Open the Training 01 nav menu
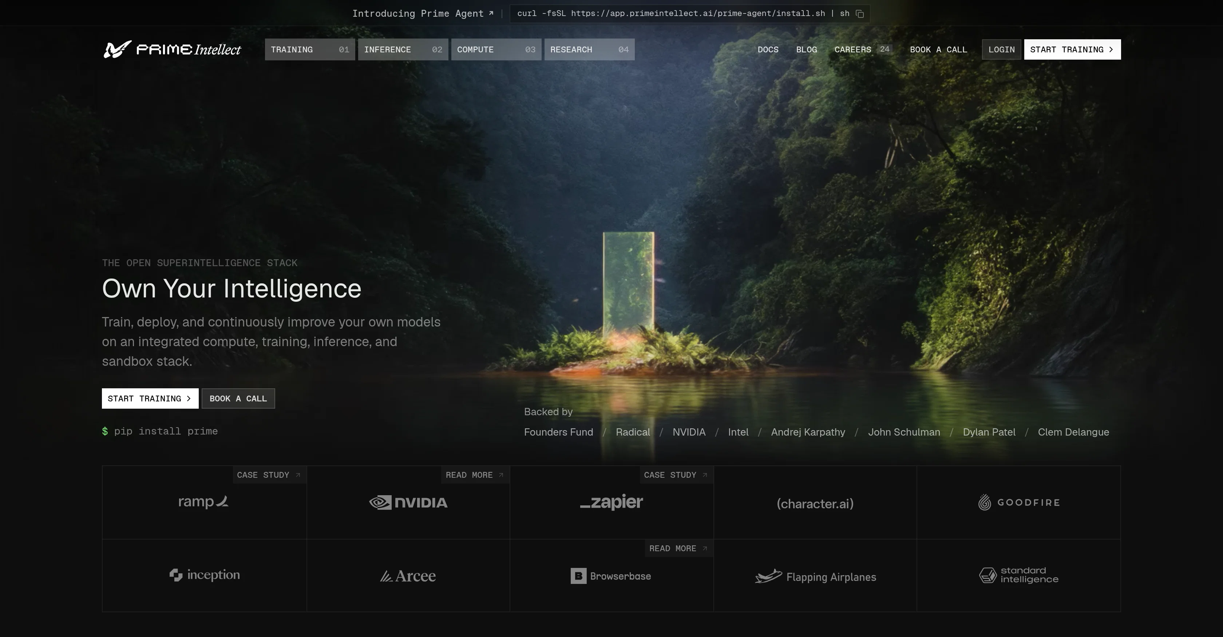The width and height of the screenshot is (1223, 637). (309, 49)
